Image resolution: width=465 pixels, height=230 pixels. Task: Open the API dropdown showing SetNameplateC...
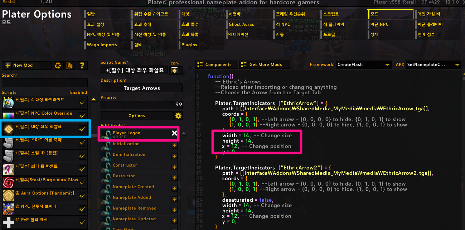[433, 65]
